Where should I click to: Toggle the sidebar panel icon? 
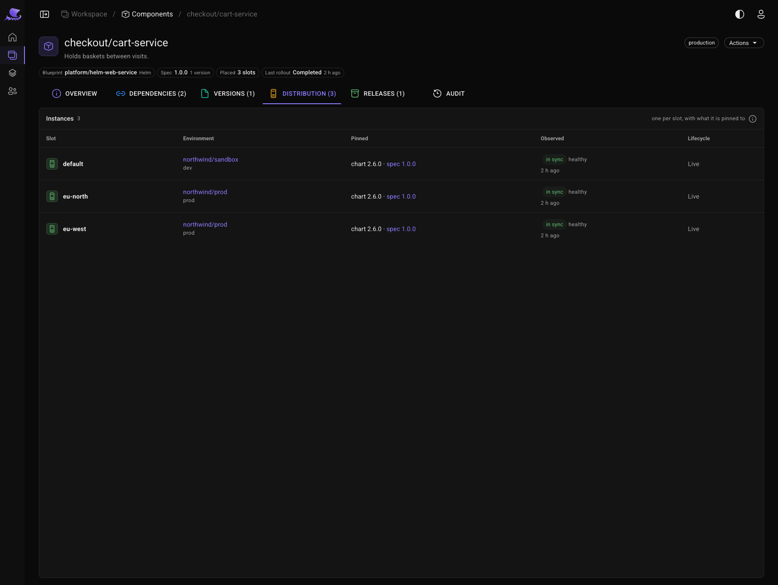[x=45, y=14]
